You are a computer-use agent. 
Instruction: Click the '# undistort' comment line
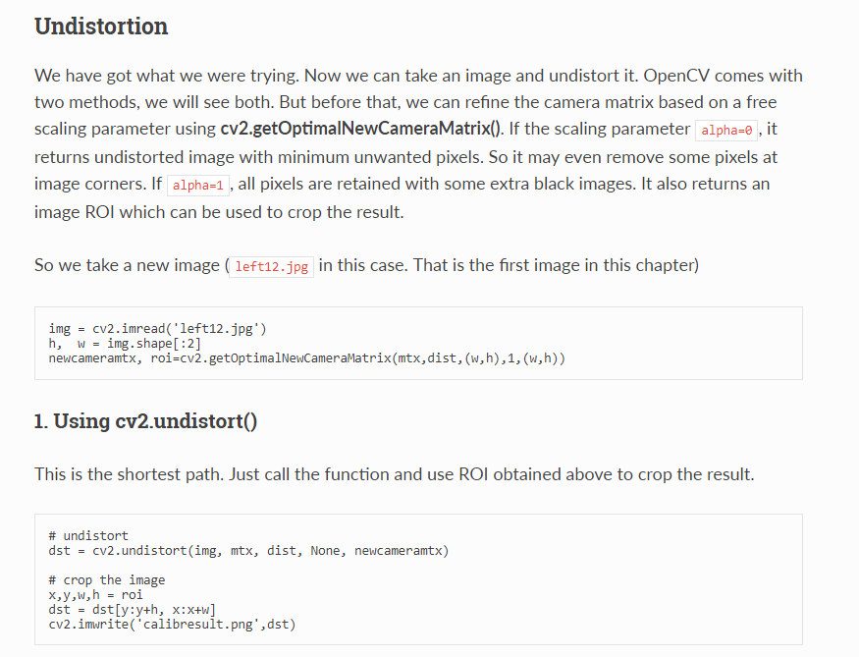(x=88, y=535)
